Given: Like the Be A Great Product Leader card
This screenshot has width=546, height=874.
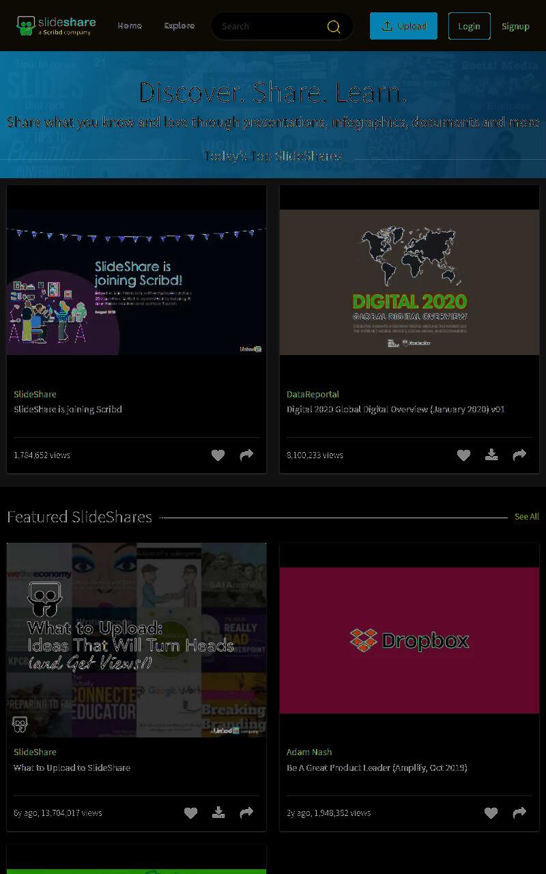Looking at the screenshot, I should point(491,813).
